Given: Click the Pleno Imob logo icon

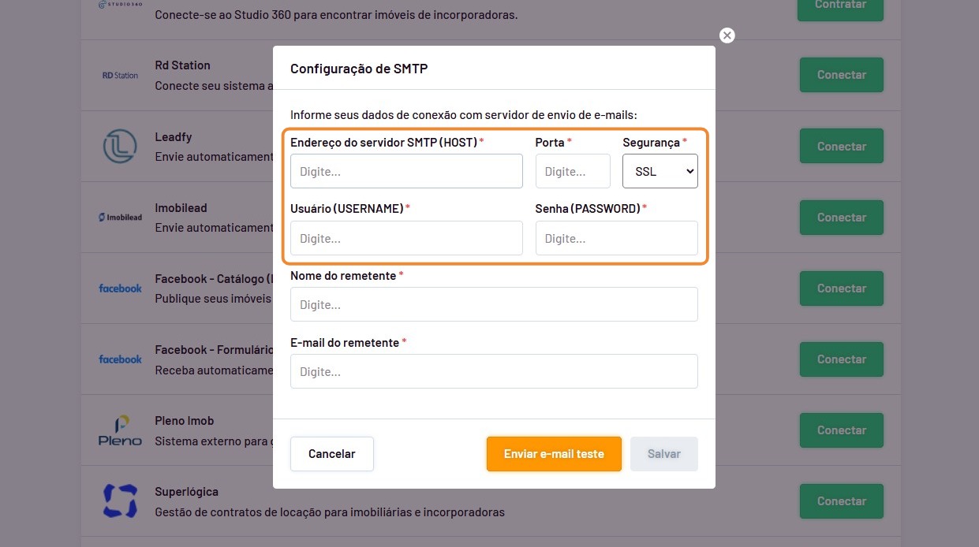Looking at the screenshot, I should [120, 430].
